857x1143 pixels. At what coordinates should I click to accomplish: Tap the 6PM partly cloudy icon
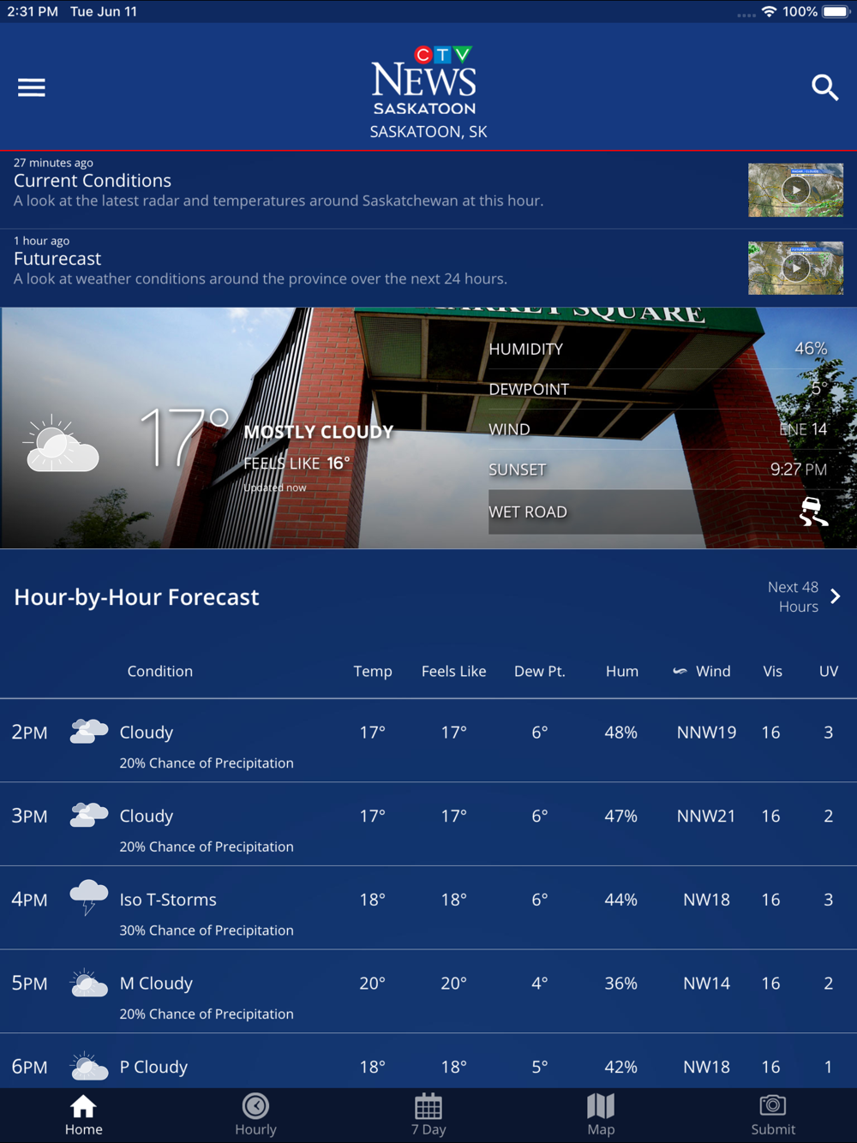click(x=88, y=1067)
